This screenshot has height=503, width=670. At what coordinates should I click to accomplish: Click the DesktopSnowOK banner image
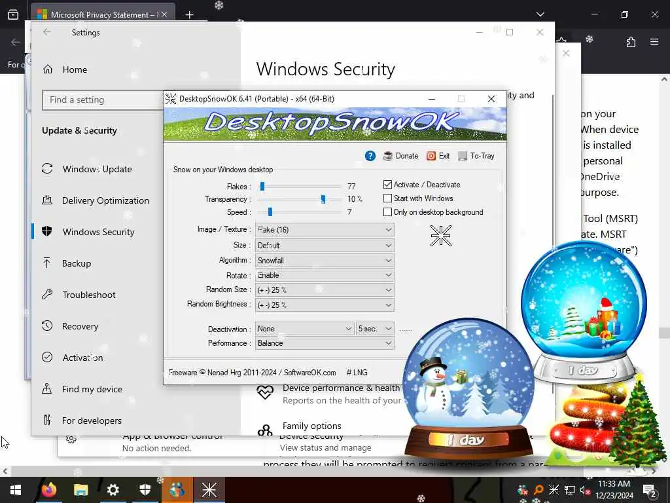pyautogui.click(x=335, y=124)
